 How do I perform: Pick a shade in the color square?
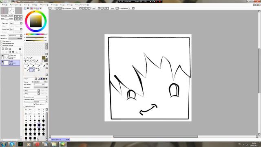click(35, 21)
